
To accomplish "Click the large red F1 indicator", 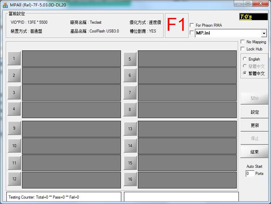I will point(176,25).
